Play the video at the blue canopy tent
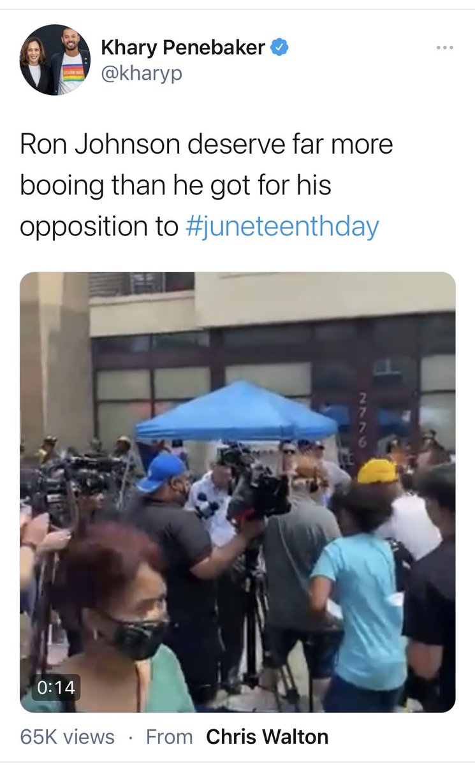Image resolution: width=475 pixels, height=765 pixels. pyautogui.click(x=237, y=411)
